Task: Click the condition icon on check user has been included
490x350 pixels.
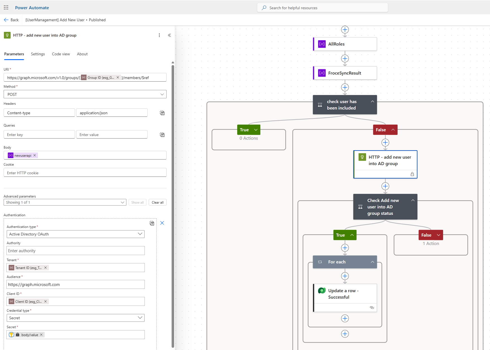Action: 320,105
